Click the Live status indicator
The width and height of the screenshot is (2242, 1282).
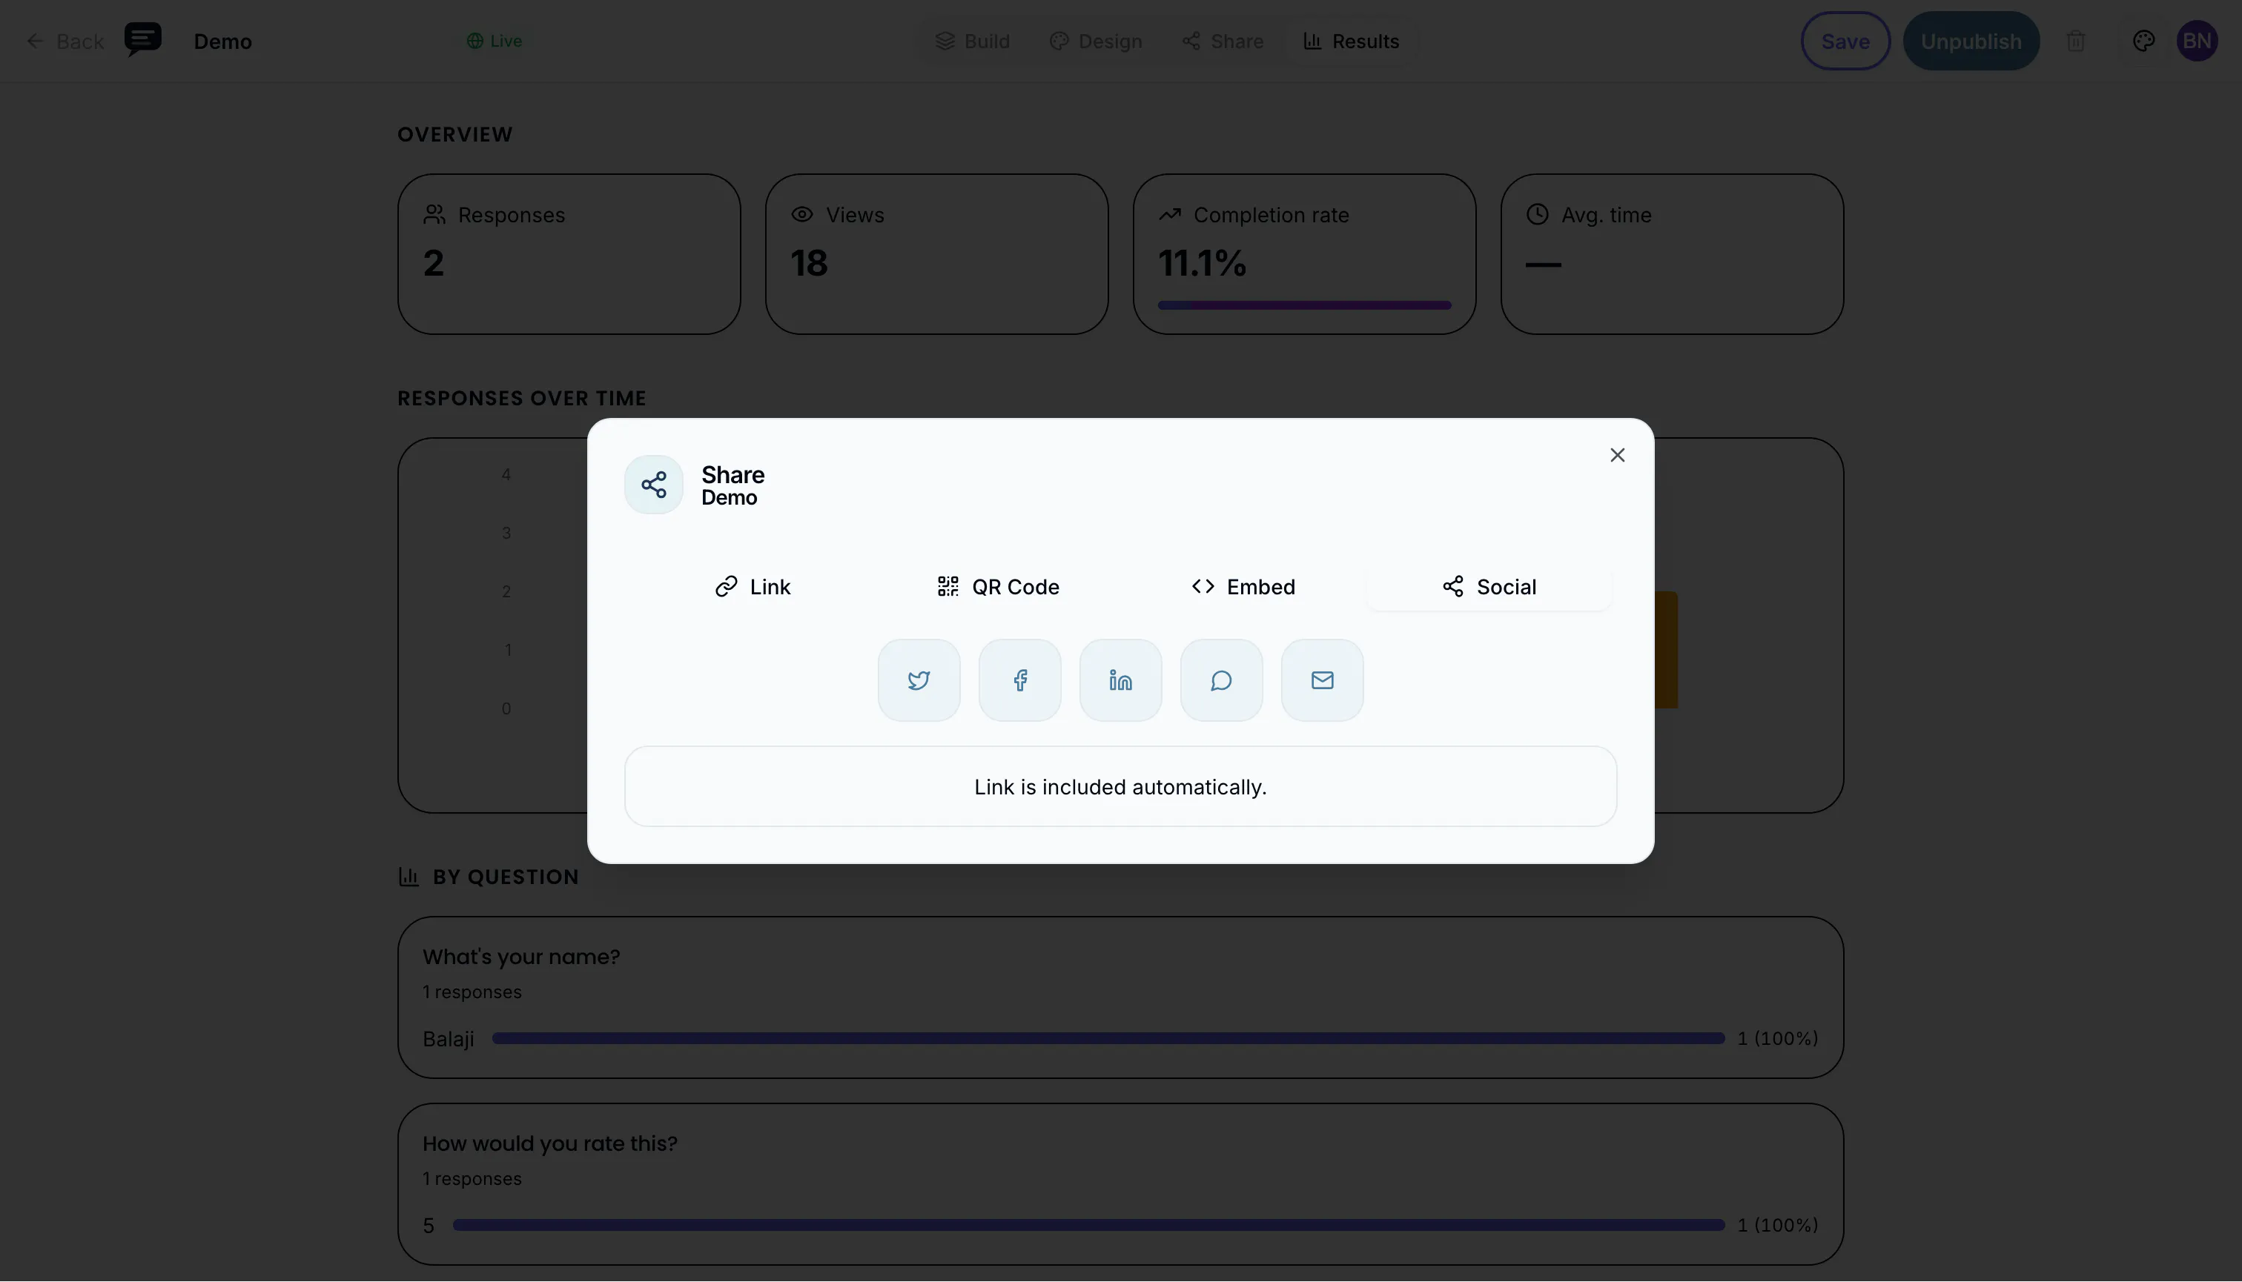pos(495,41)
